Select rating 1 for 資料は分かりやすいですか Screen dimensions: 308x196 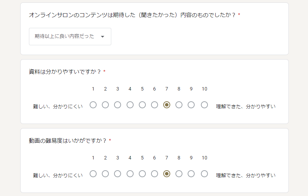coord(93,105)
